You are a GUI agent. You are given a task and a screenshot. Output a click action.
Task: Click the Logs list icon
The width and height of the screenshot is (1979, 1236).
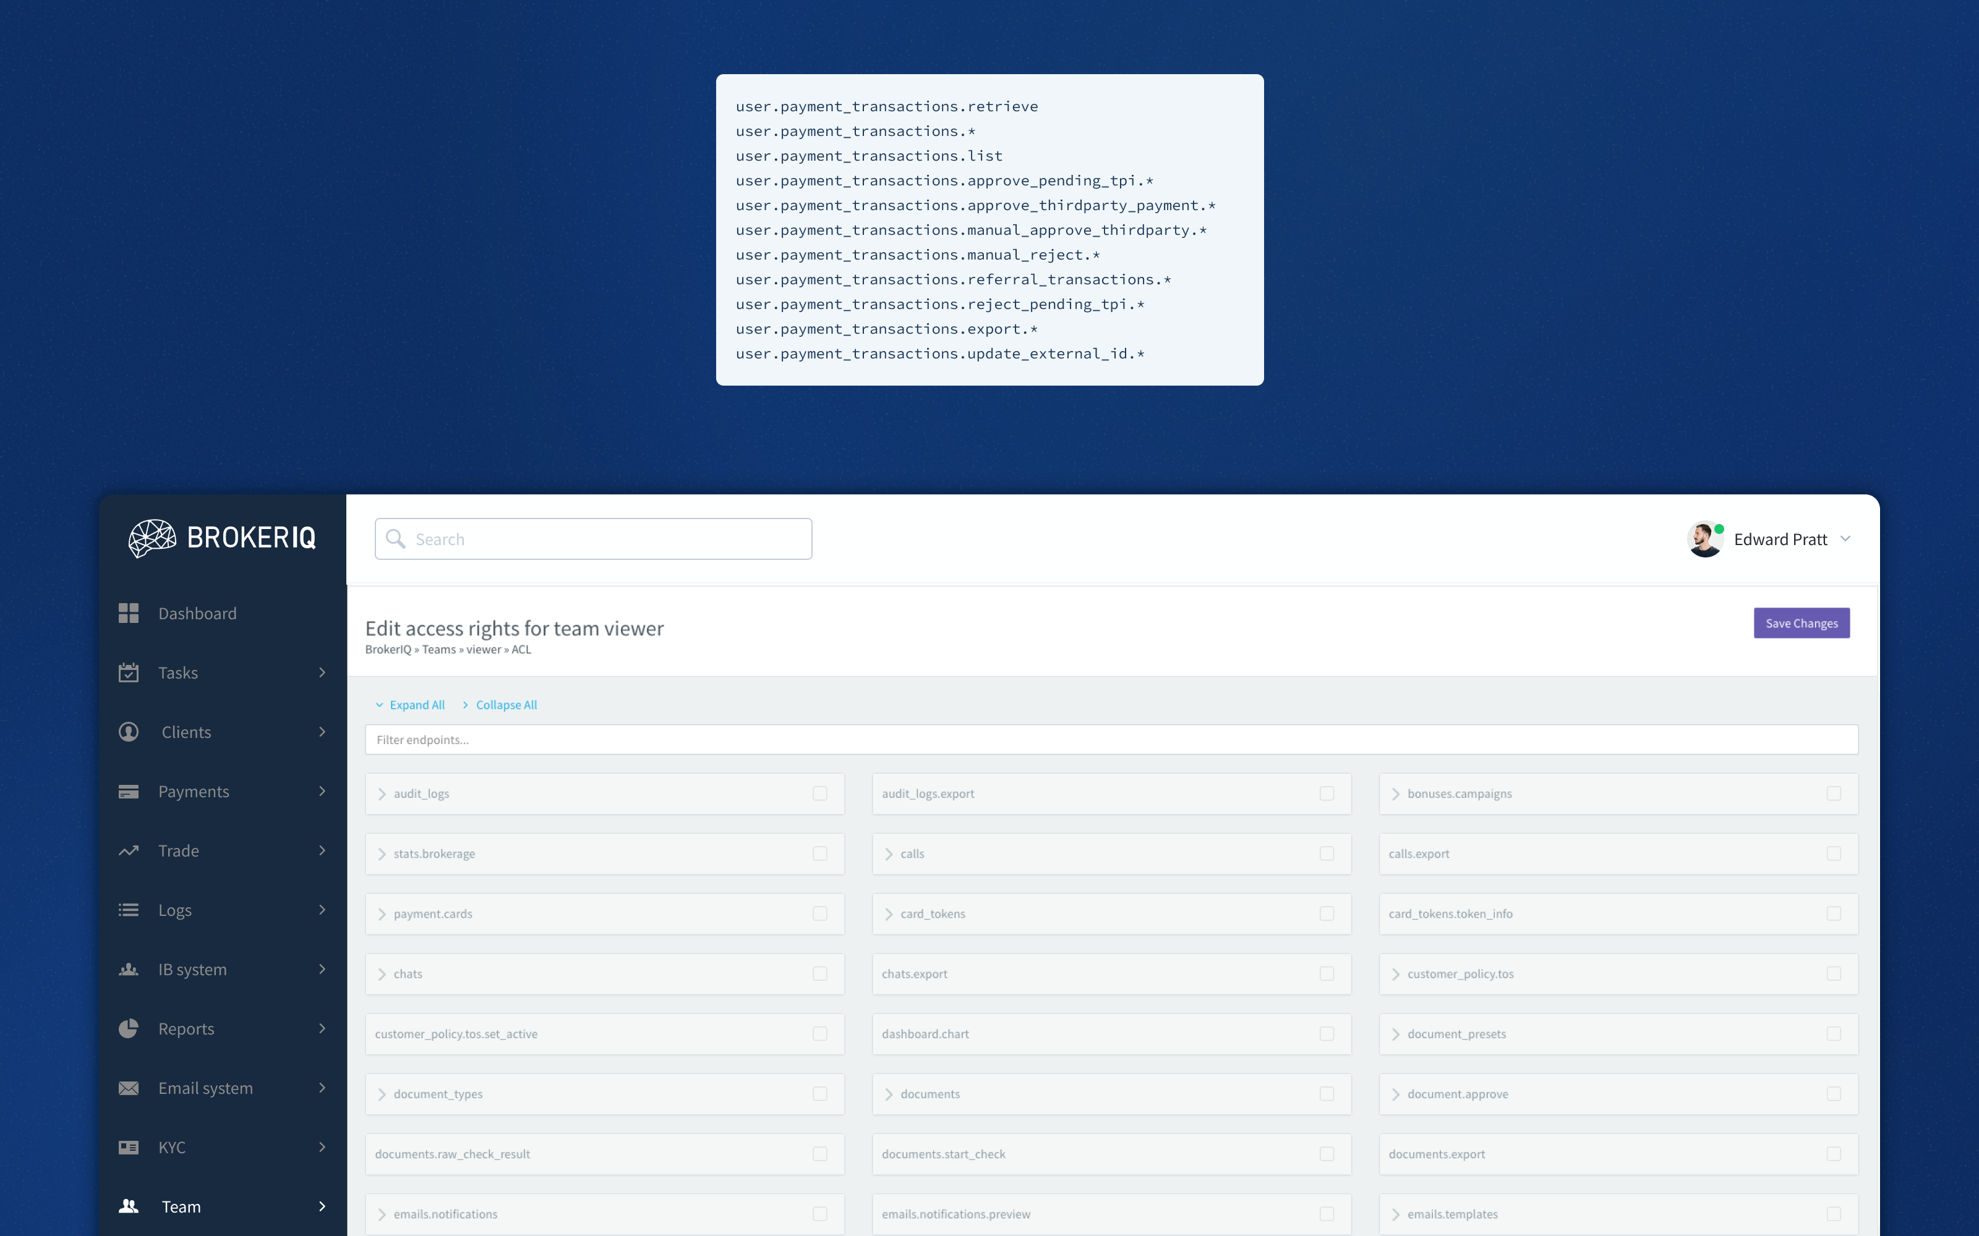pos(129,910)
